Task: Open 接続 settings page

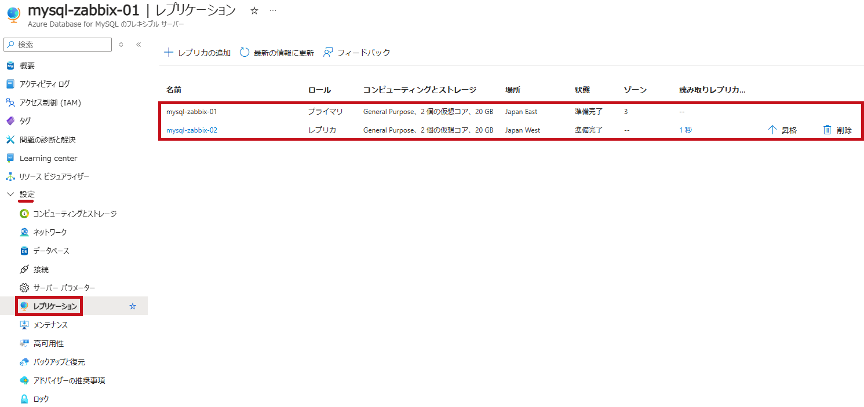Action: [41, 269]
